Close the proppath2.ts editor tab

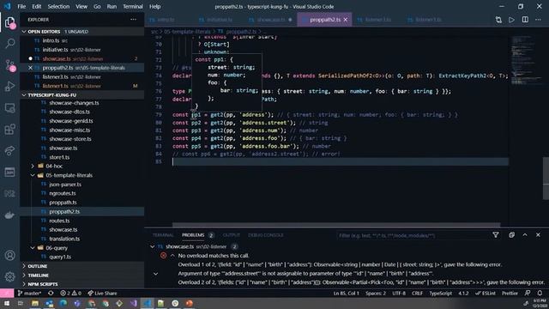[346, 20]
